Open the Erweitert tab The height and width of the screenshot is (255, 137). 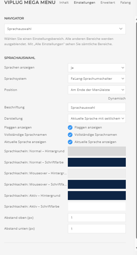click(108, 3)
